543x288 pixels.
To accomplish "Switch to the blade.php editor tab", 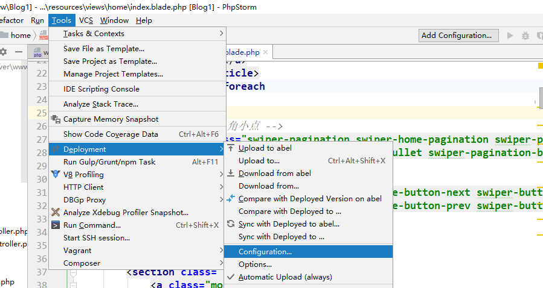I will point(242,52).
